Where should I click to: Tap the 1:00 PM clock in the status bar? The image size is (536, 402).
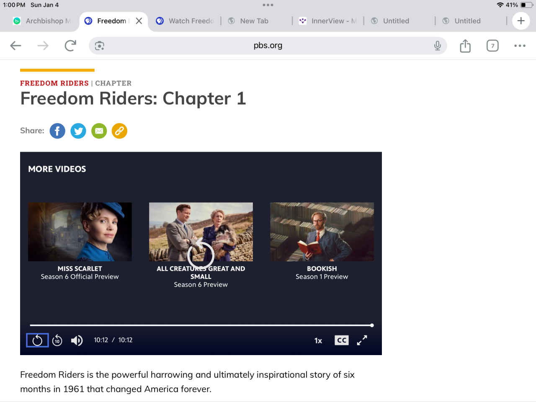[x=14, y=5]
